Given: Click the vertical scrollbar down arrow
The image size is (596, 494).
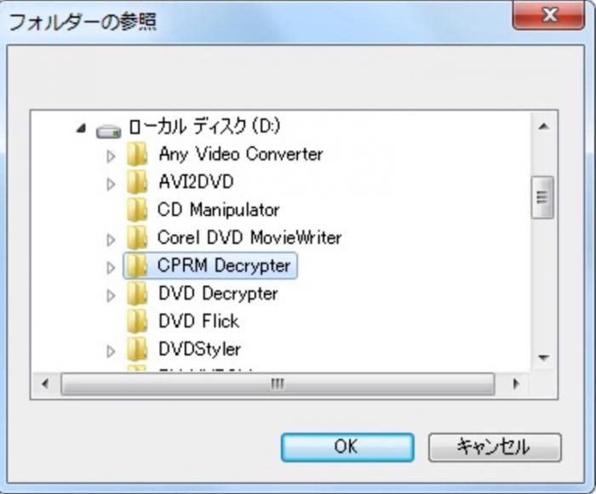Looking at the screenshot, I should point(543,357).
